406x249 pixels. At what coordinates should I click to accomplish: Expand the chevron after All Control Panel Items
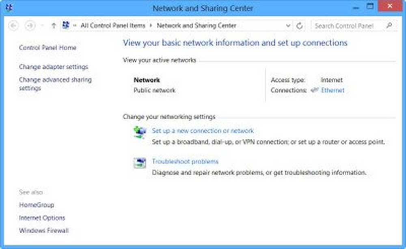(151, 26)
